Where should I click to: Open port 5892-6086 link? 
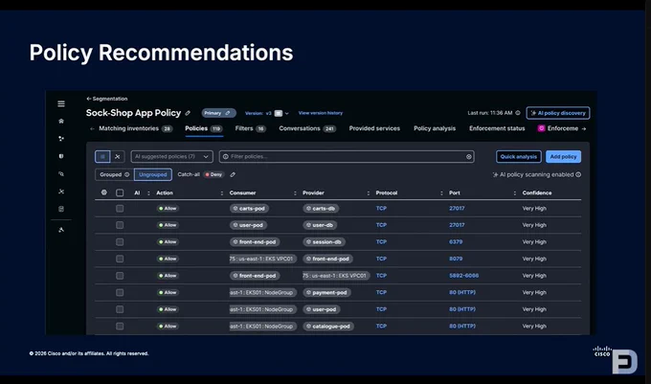click(463, 276)
